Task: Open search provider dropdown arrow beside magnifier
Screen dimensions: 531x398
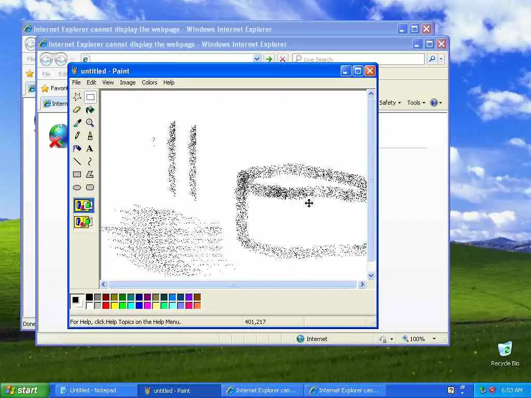Action: coord(441,59)
